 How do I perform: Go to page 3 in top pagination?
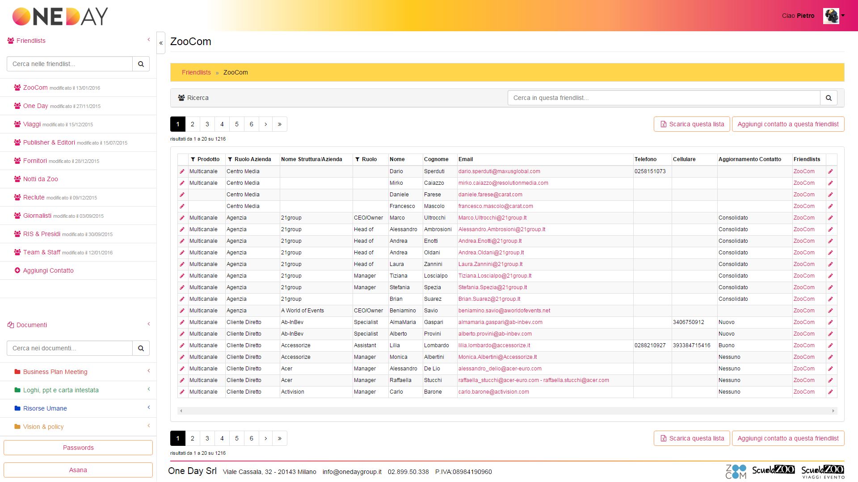coord(207,124)
